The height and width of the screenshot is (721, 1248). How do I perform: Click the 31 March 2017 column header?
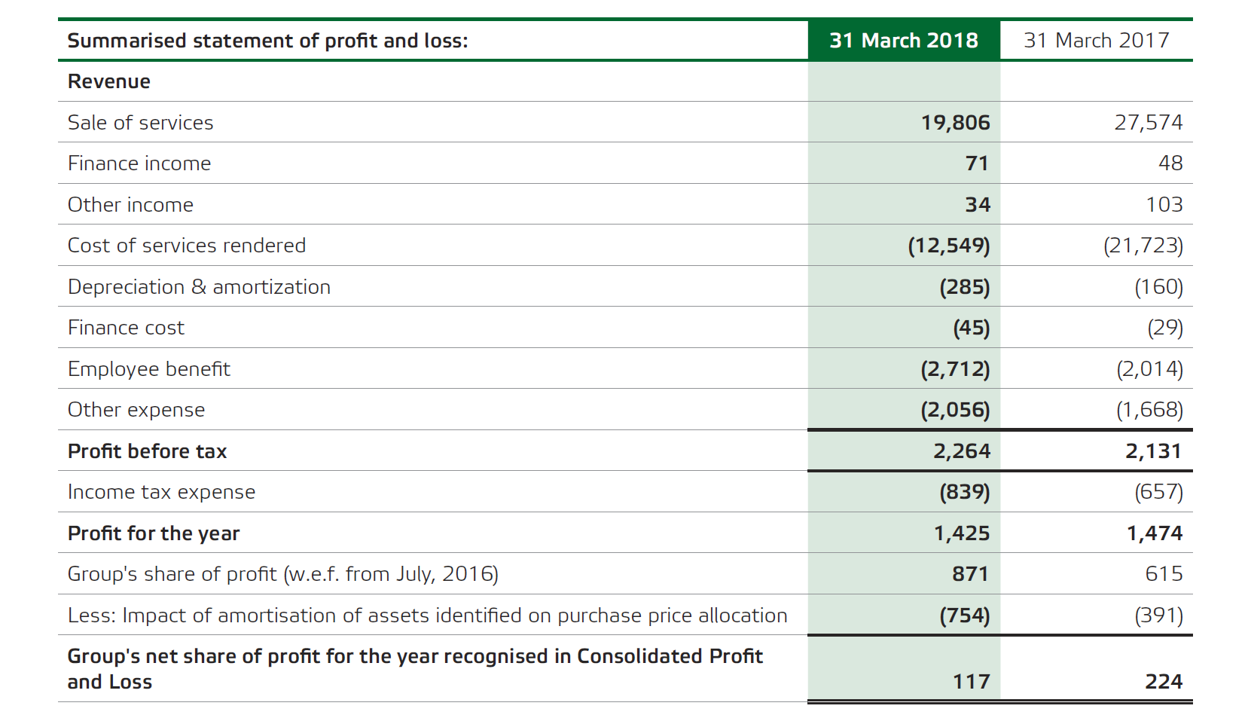click(1096, 41)
